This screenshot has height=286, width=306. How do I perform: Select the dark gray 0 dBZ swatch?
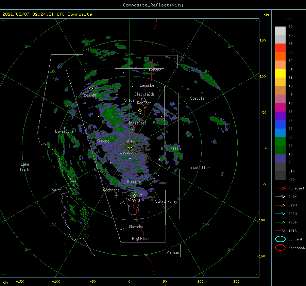pyautogui.click(x=280, y=167)
